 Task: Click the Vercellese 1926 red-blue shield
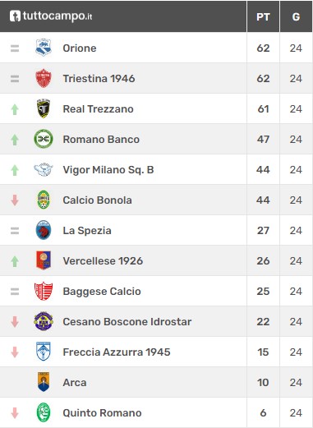point(44,260)
